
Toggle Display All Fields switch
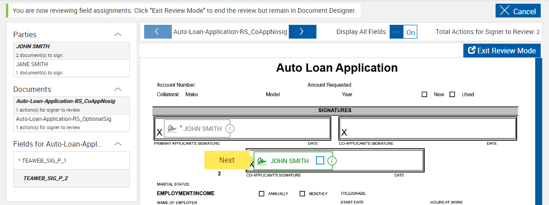tap(403, 32)
